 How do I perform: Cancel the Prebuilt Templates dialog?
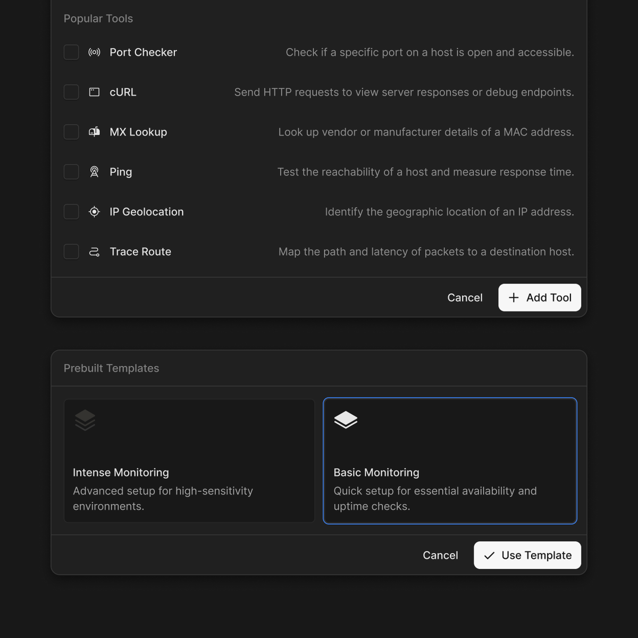(440, 555)
